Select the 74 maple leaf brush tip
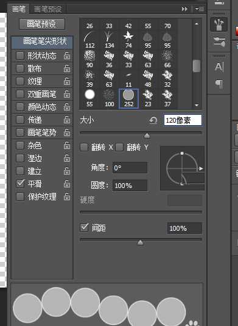 point(128,39)
